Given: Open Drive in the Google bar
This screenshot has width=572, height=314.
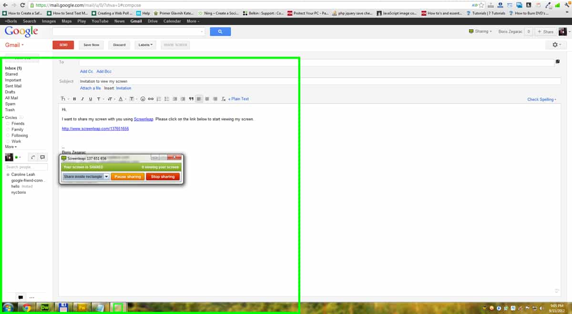Looking at the screenshot, I should tap(153, 21).
